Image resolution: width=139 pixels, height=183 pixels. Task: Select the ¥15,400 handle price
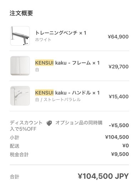[119, 97]
